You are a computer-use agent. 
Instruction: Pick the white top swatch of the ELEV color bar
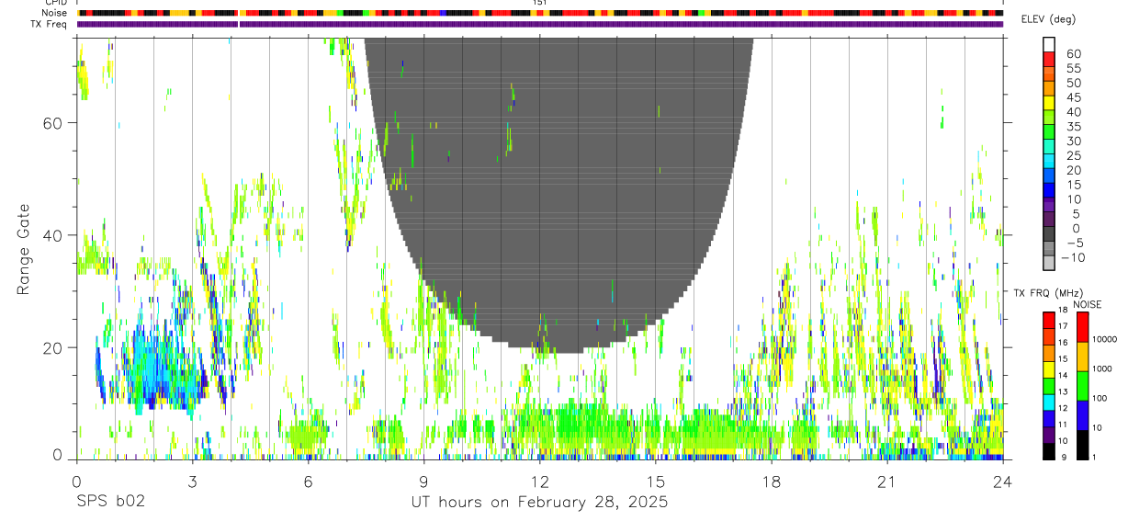1049,44
